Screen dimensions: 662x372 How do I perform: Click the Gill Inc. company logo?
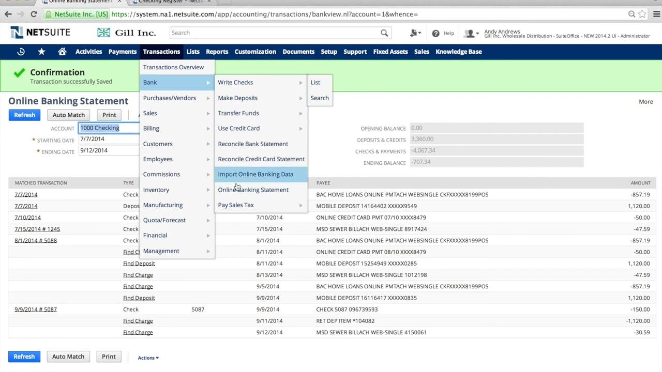pyautogui.click(x=127, y=33)
